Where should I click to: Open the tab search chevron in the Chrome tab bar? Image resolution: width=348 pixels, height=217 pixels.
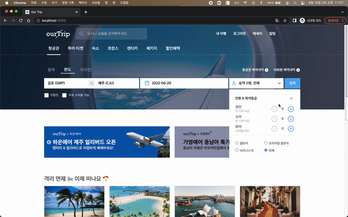click(x=343, y=12)
